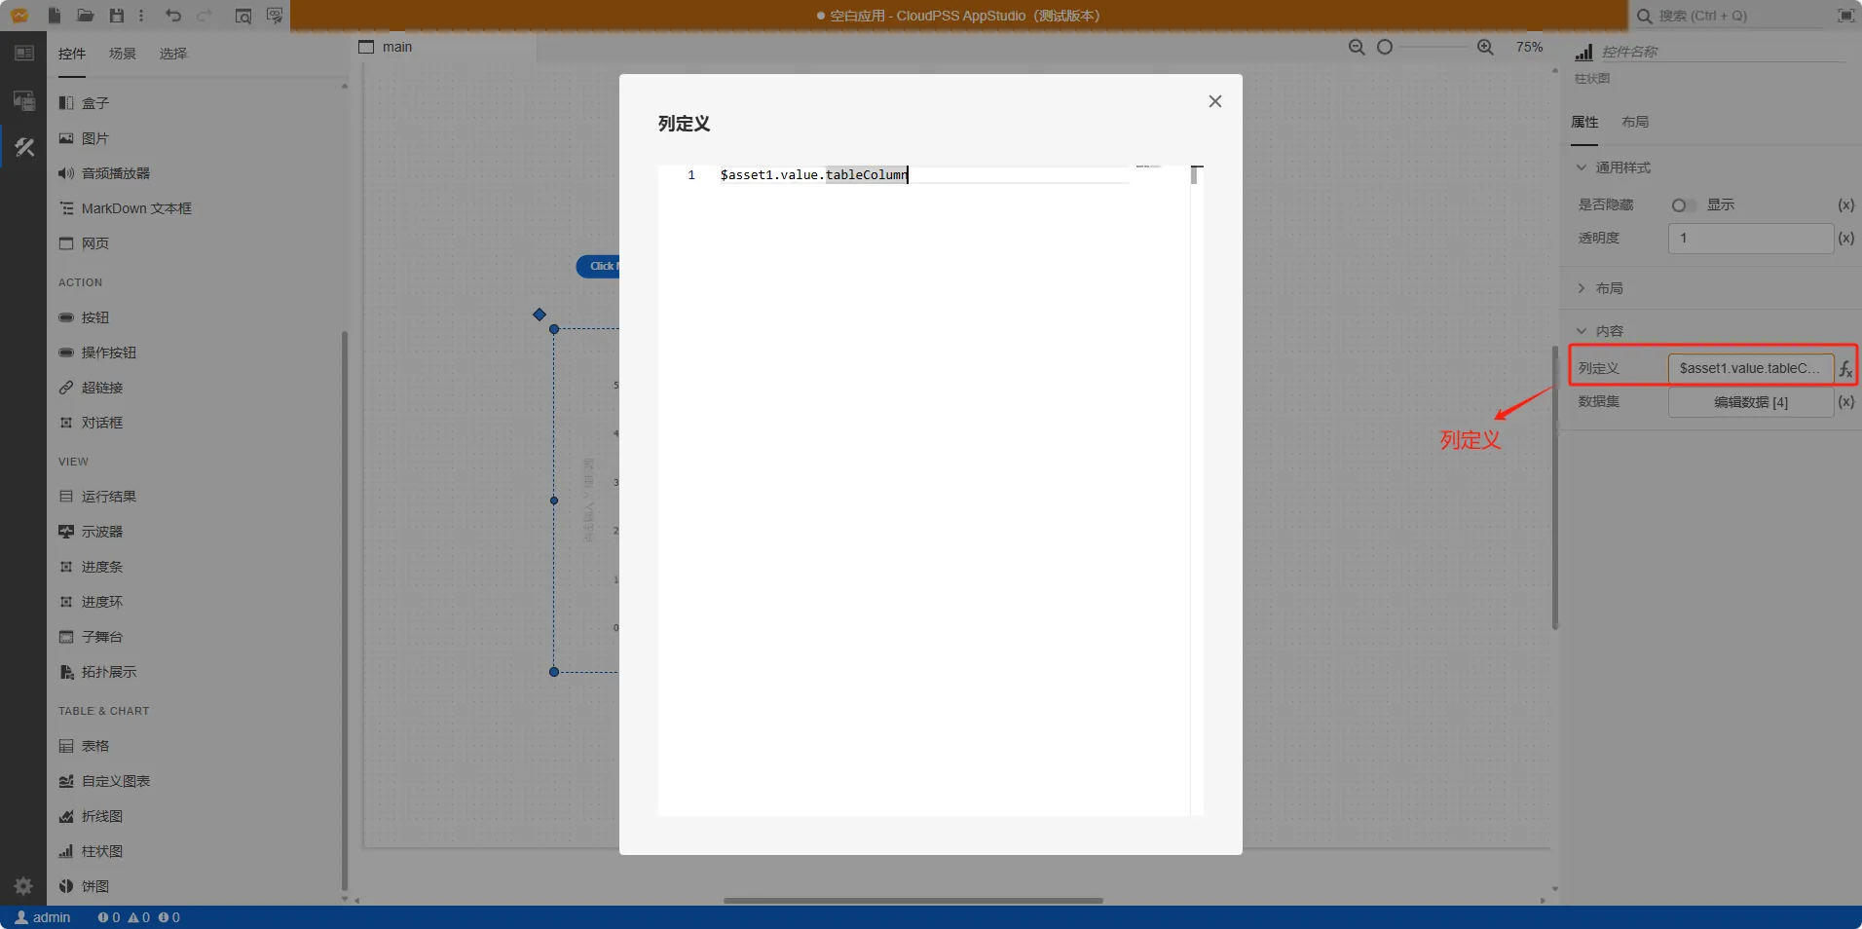This screenshot has height=929, width=1862.
Task: Click the 编辑数据 [4] button
Action: click(1751, 402)
